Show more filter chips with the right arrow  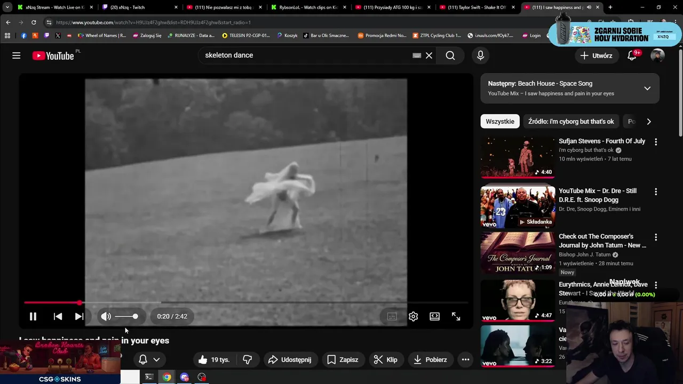click(x=649, y=122)
